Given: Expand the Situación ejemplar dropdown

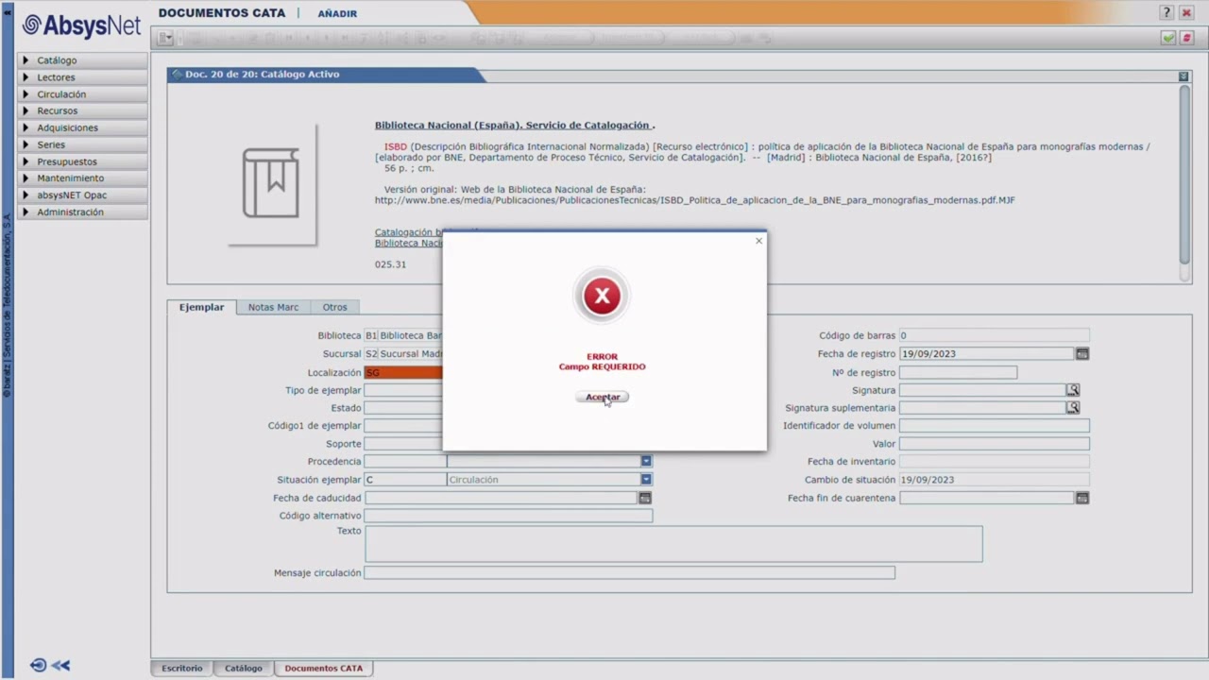Looking at the screenshot, I should click(646, 480).
